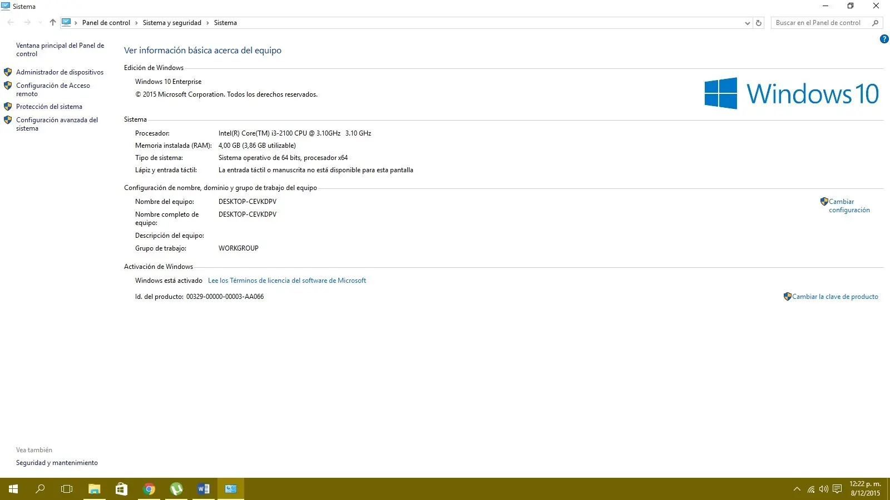Screen dimensions: 890x500
Task: Open address bar history dropdown
Action: pyautogui.click(x=747, y=23)
